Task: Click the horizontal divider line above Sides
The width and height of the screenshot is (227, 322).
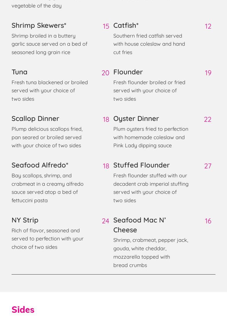Action: point(113,274)
